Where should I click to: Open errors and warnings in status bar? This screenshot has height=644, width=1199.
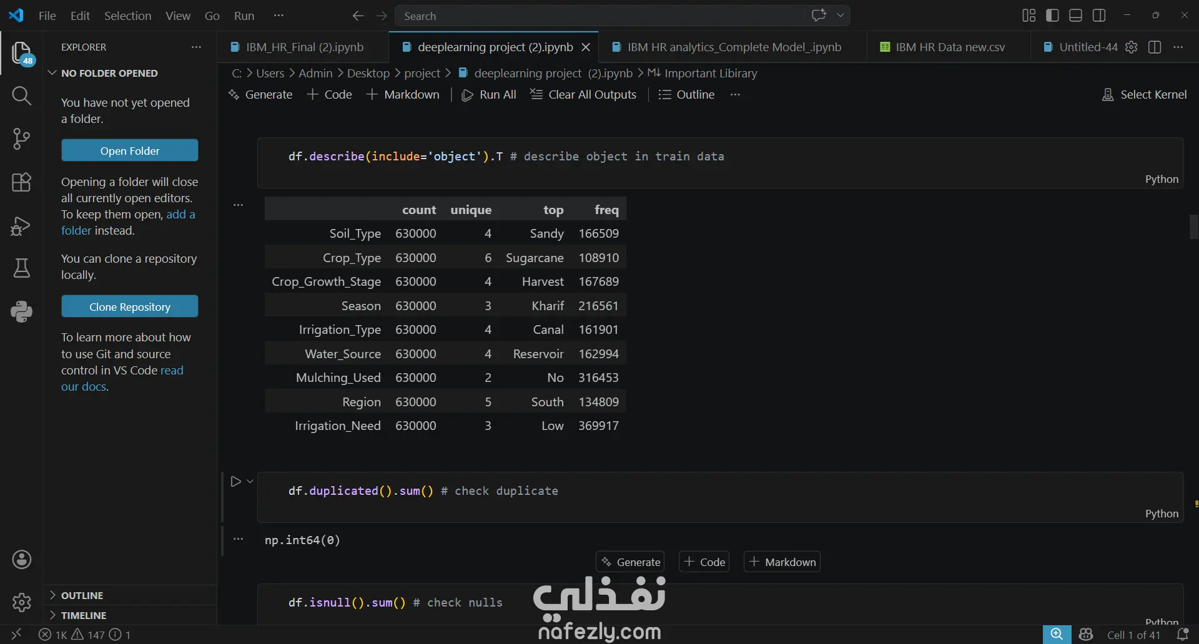coord(85,635)
